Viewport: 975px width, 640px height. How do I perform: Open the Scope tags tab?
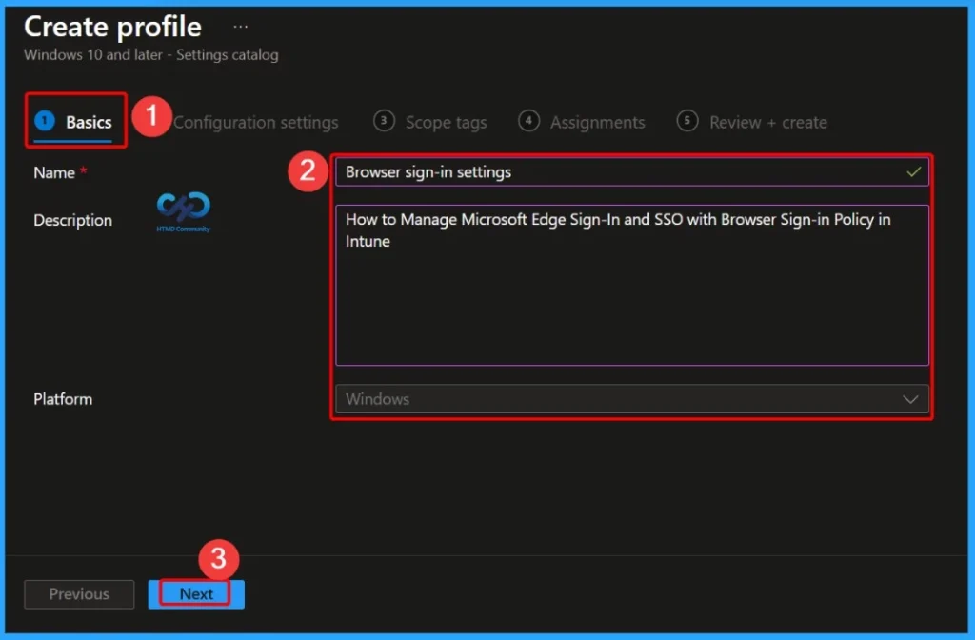pyautogui.click(x=446, y=122)
